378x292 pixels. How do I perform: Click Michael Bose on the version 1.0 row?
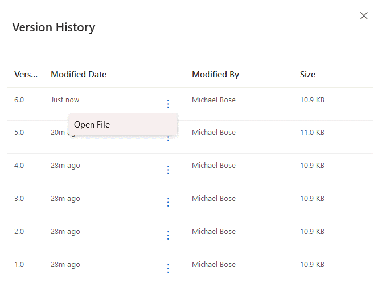coord(213,265)
